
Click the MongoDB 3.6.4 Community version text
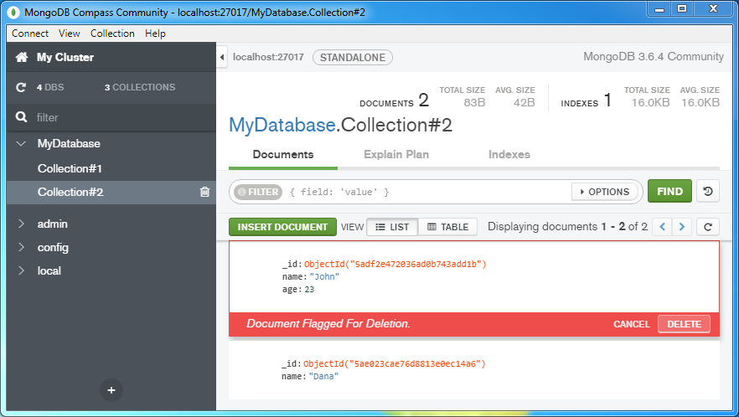tap(654, 57)
